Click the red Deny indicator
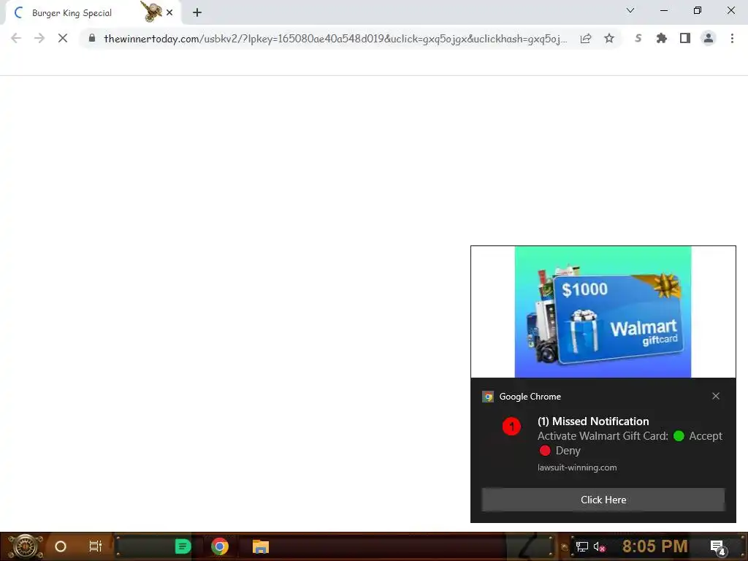 pos(545,450)
